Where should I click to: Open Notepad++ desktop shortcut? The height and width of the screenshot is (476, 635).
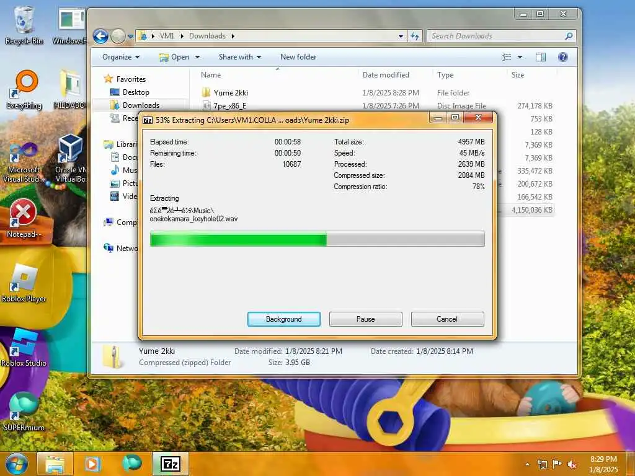pyautogui.click(x=24, y=219)
